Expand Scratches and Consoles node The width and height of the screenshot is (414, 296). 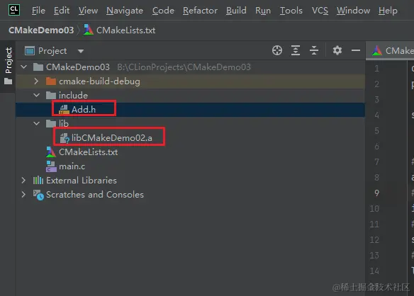[x=23, y=195]
